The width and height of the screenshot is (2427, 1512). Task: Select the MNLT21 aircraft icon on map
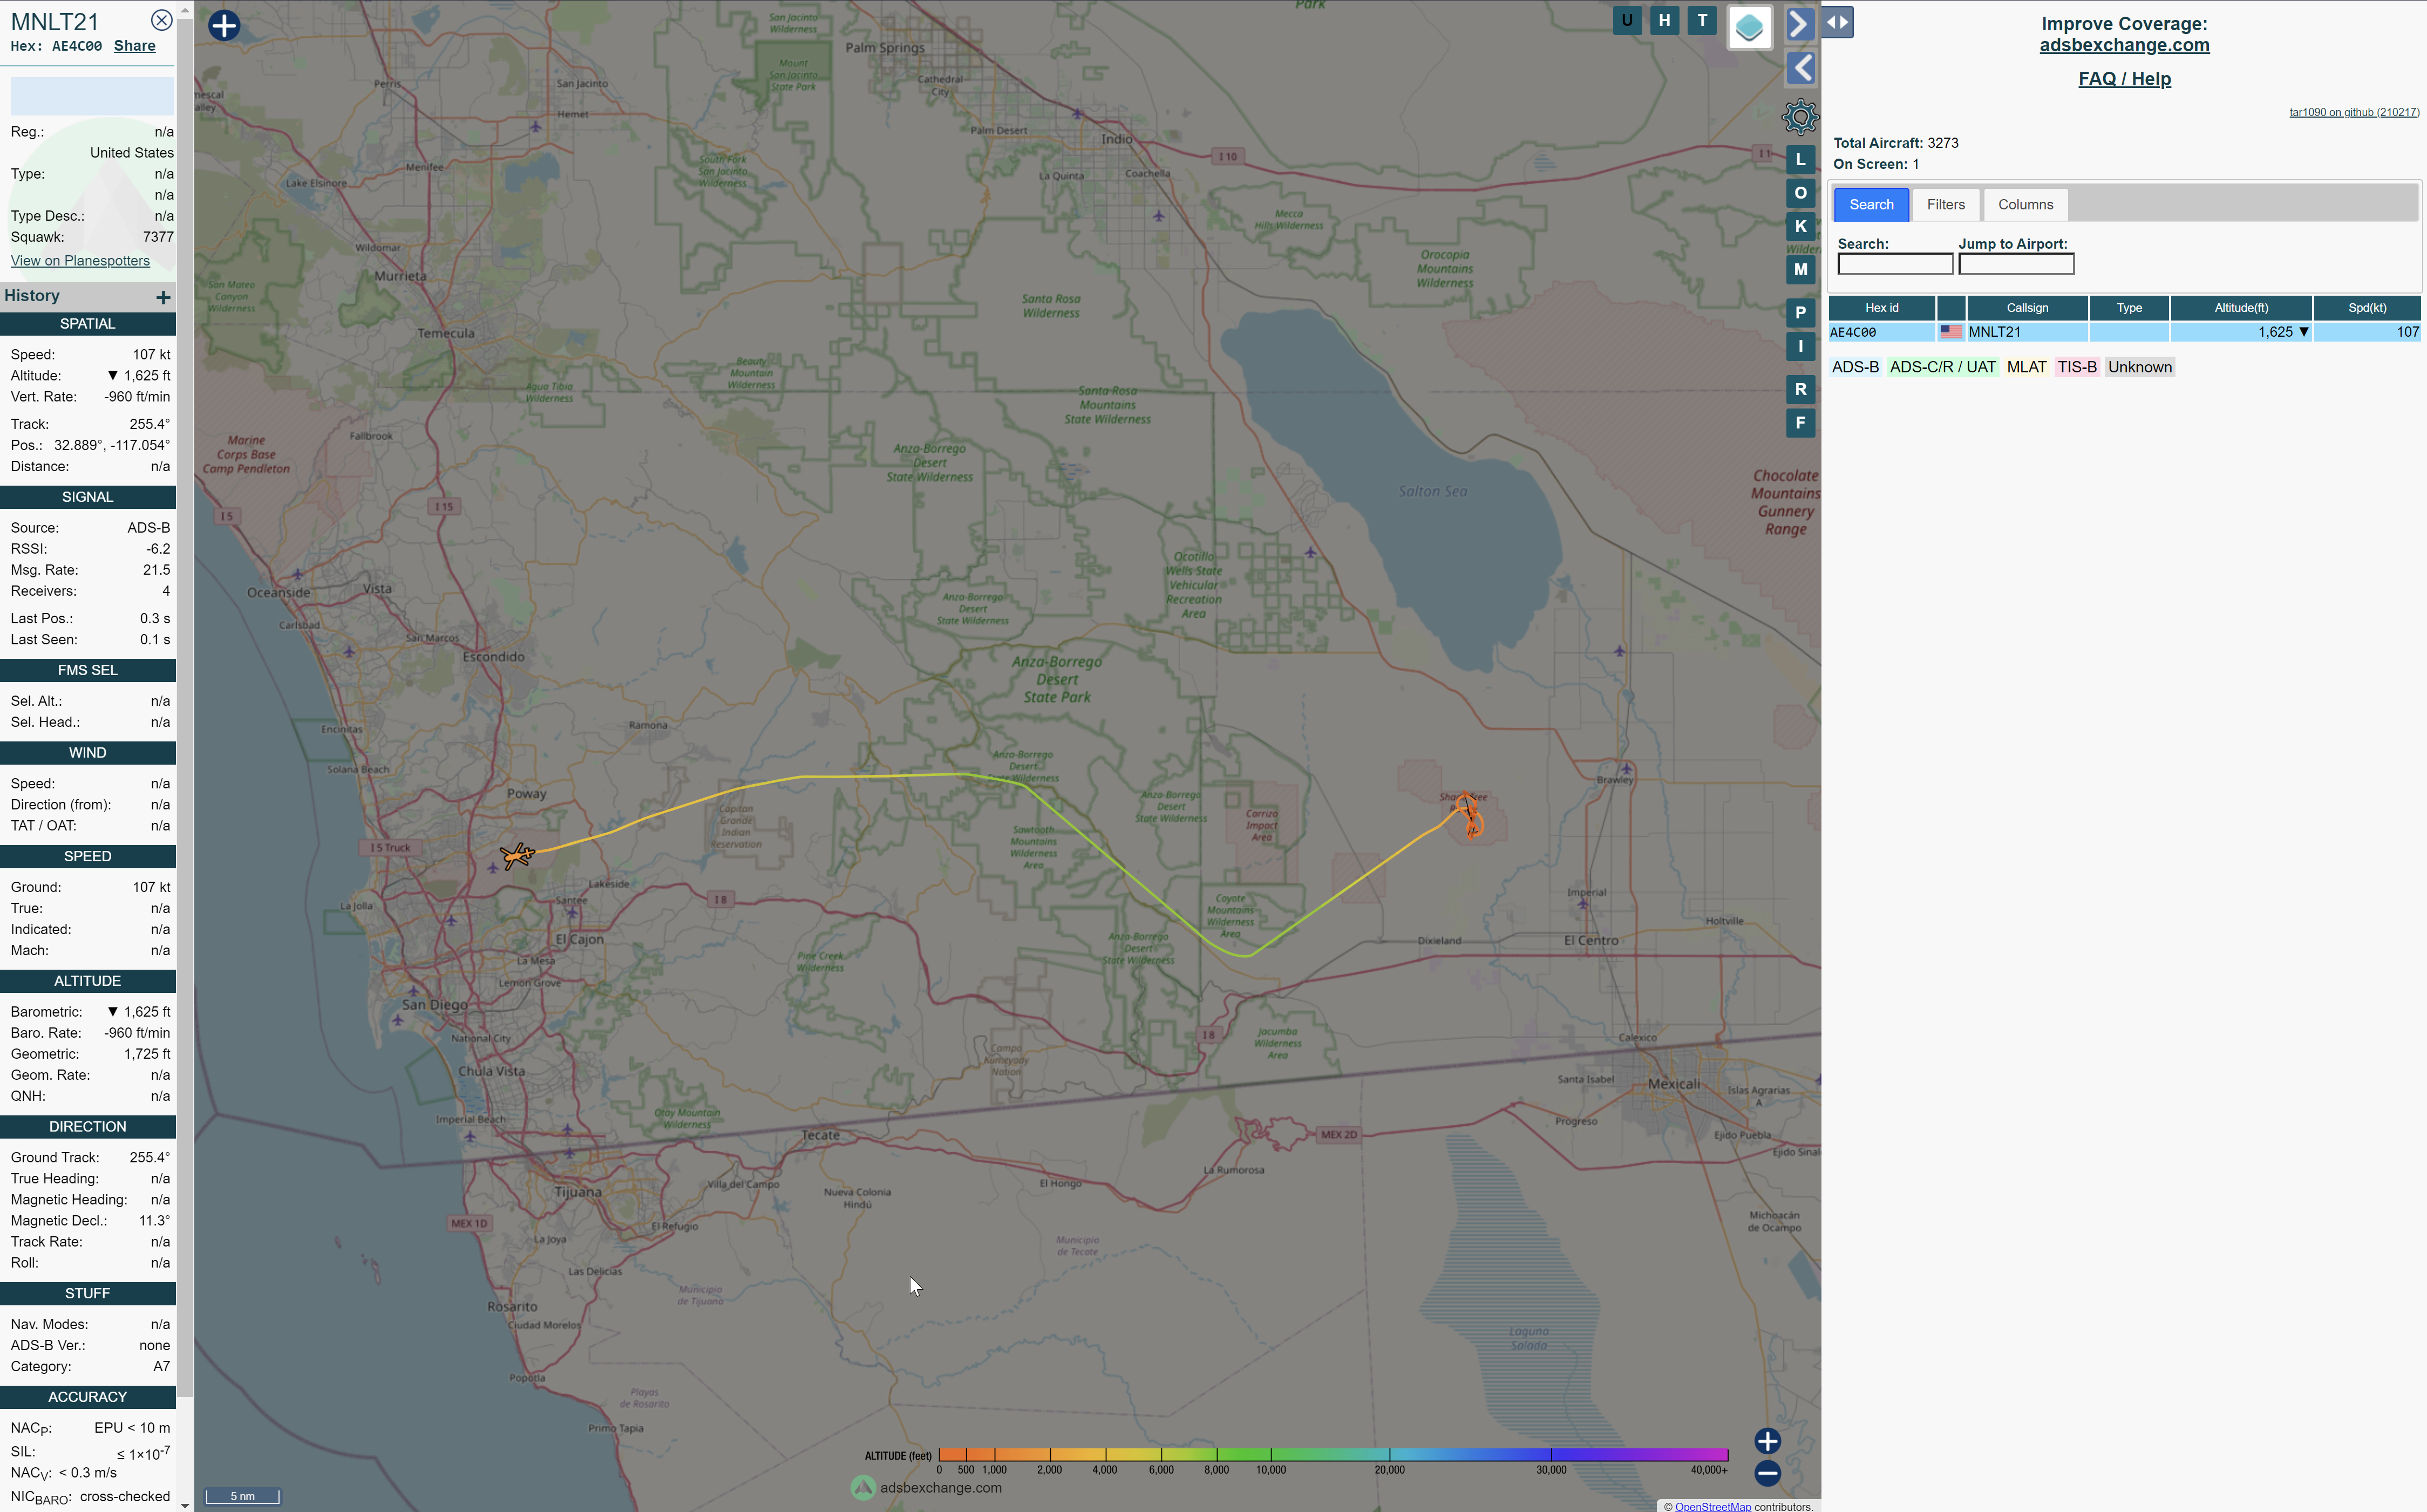pos(517,856)
